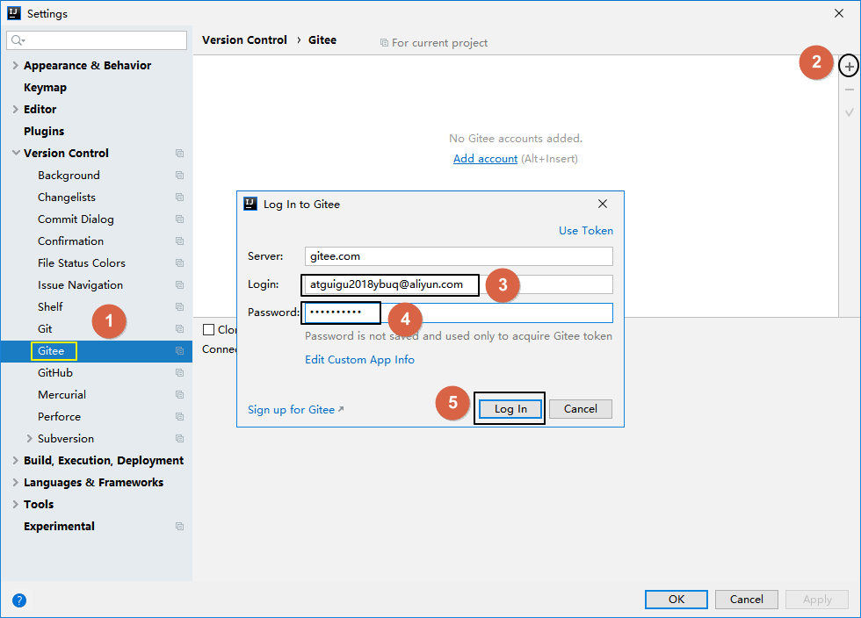Screen dimensions: 861x618
Task: Click the minus remove account icon
Action: tap(849, 90)
